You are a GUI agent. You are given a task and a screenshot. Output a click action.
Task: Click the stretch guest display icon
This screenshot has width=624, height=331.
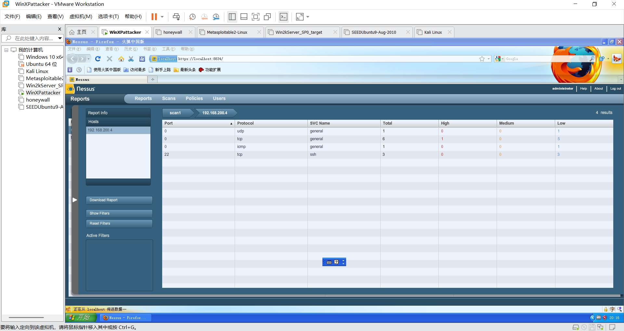point(300,17)
